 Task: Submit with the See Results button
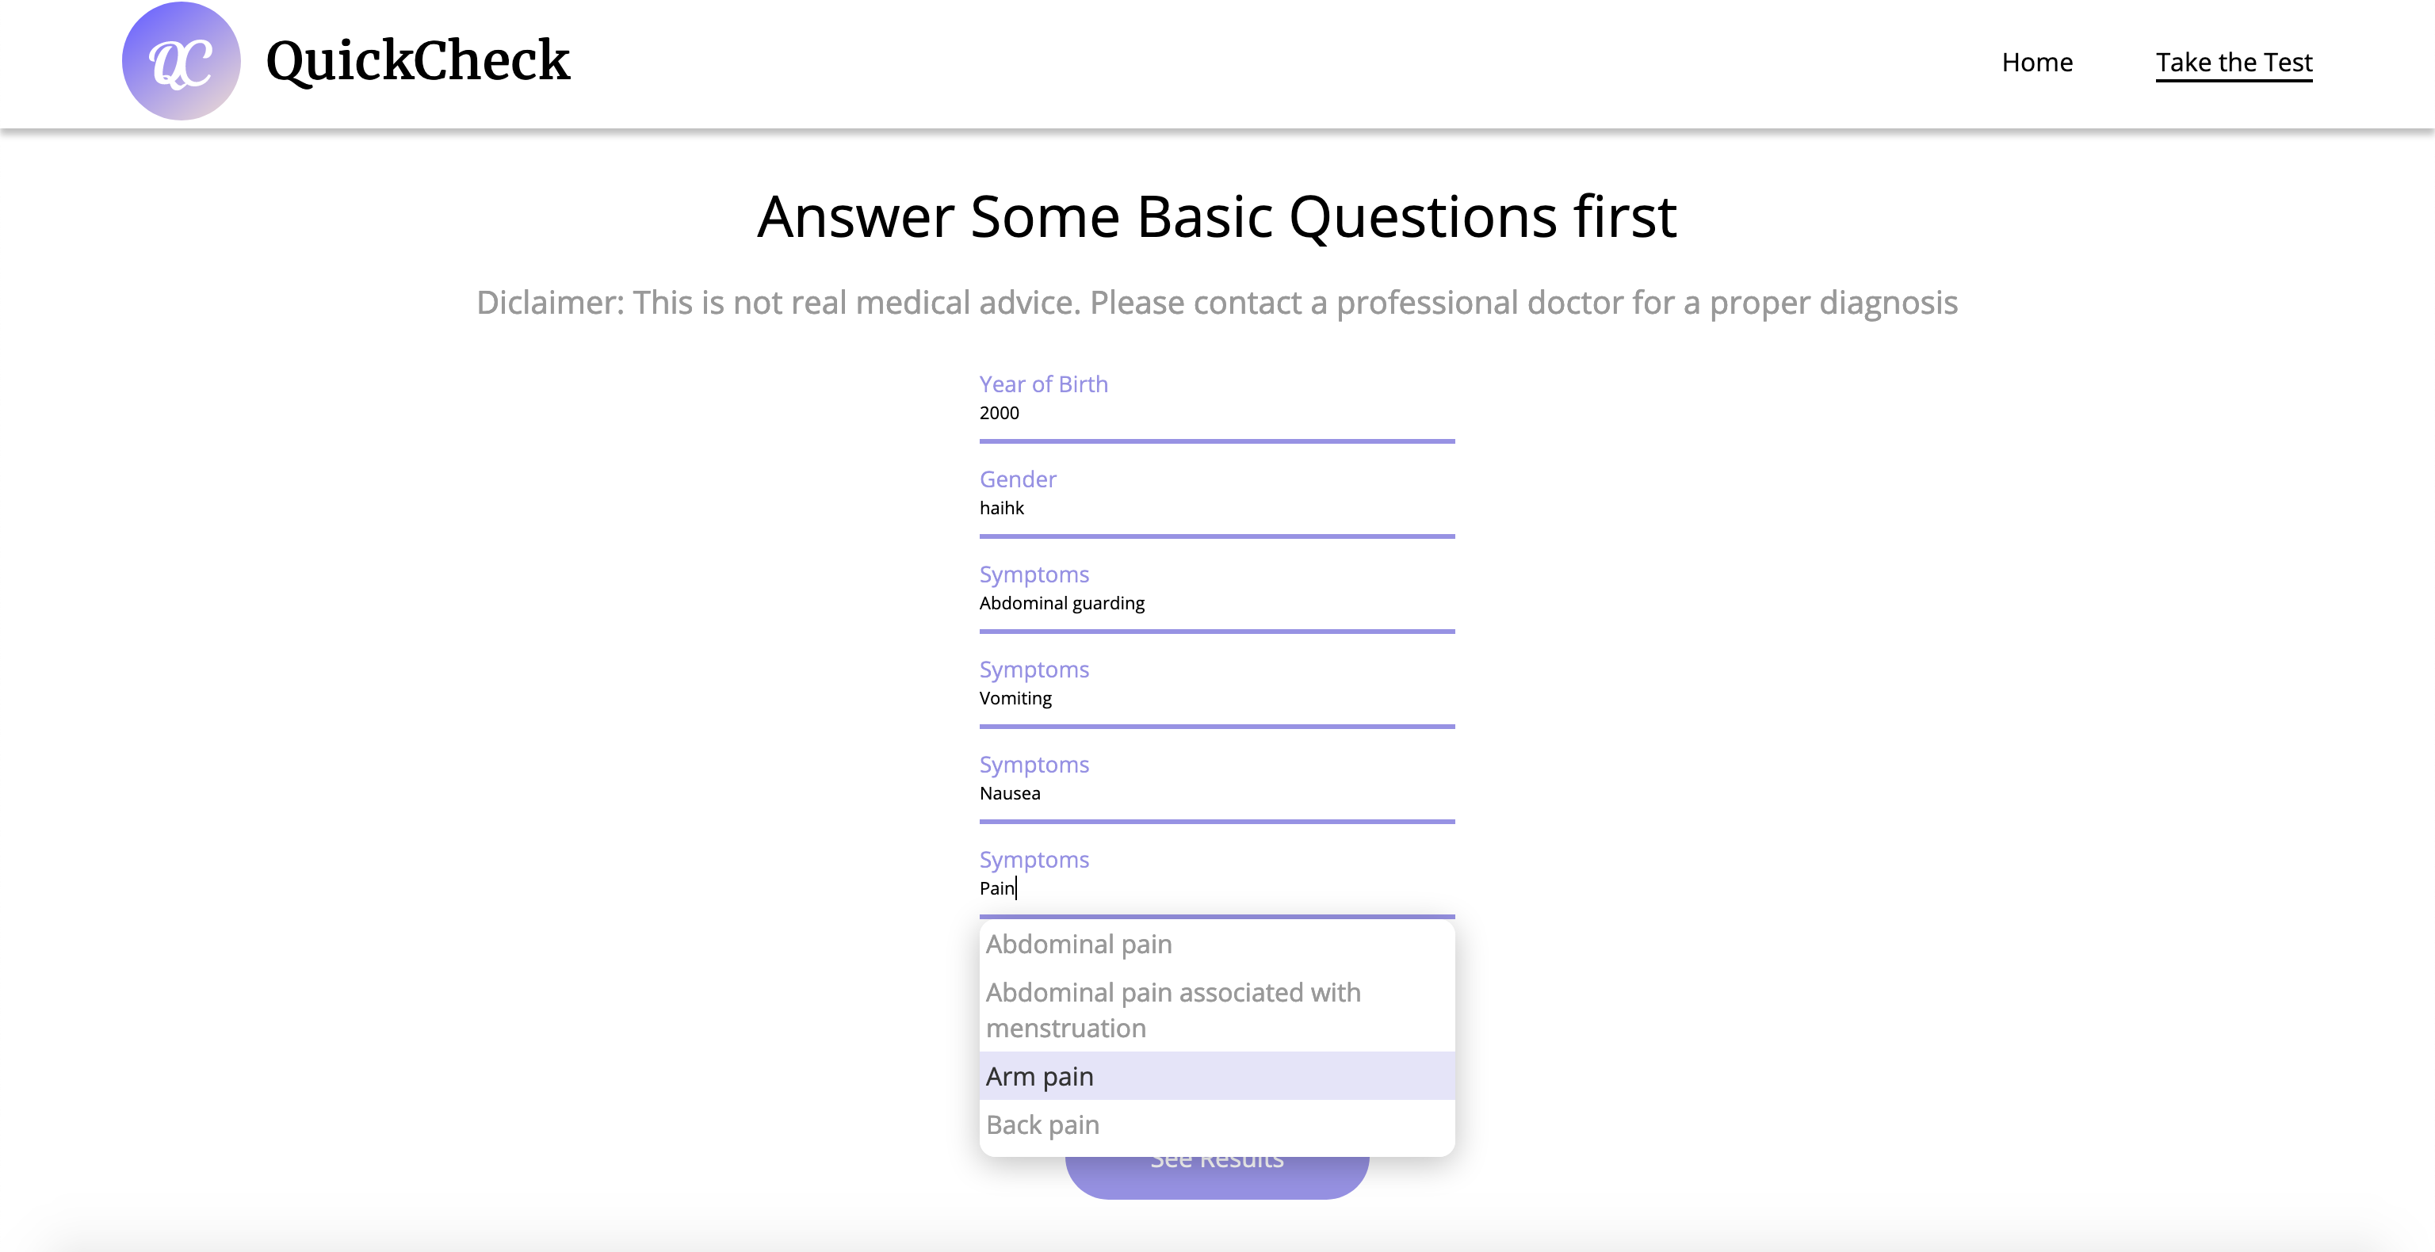(x=1217, y=1177)
